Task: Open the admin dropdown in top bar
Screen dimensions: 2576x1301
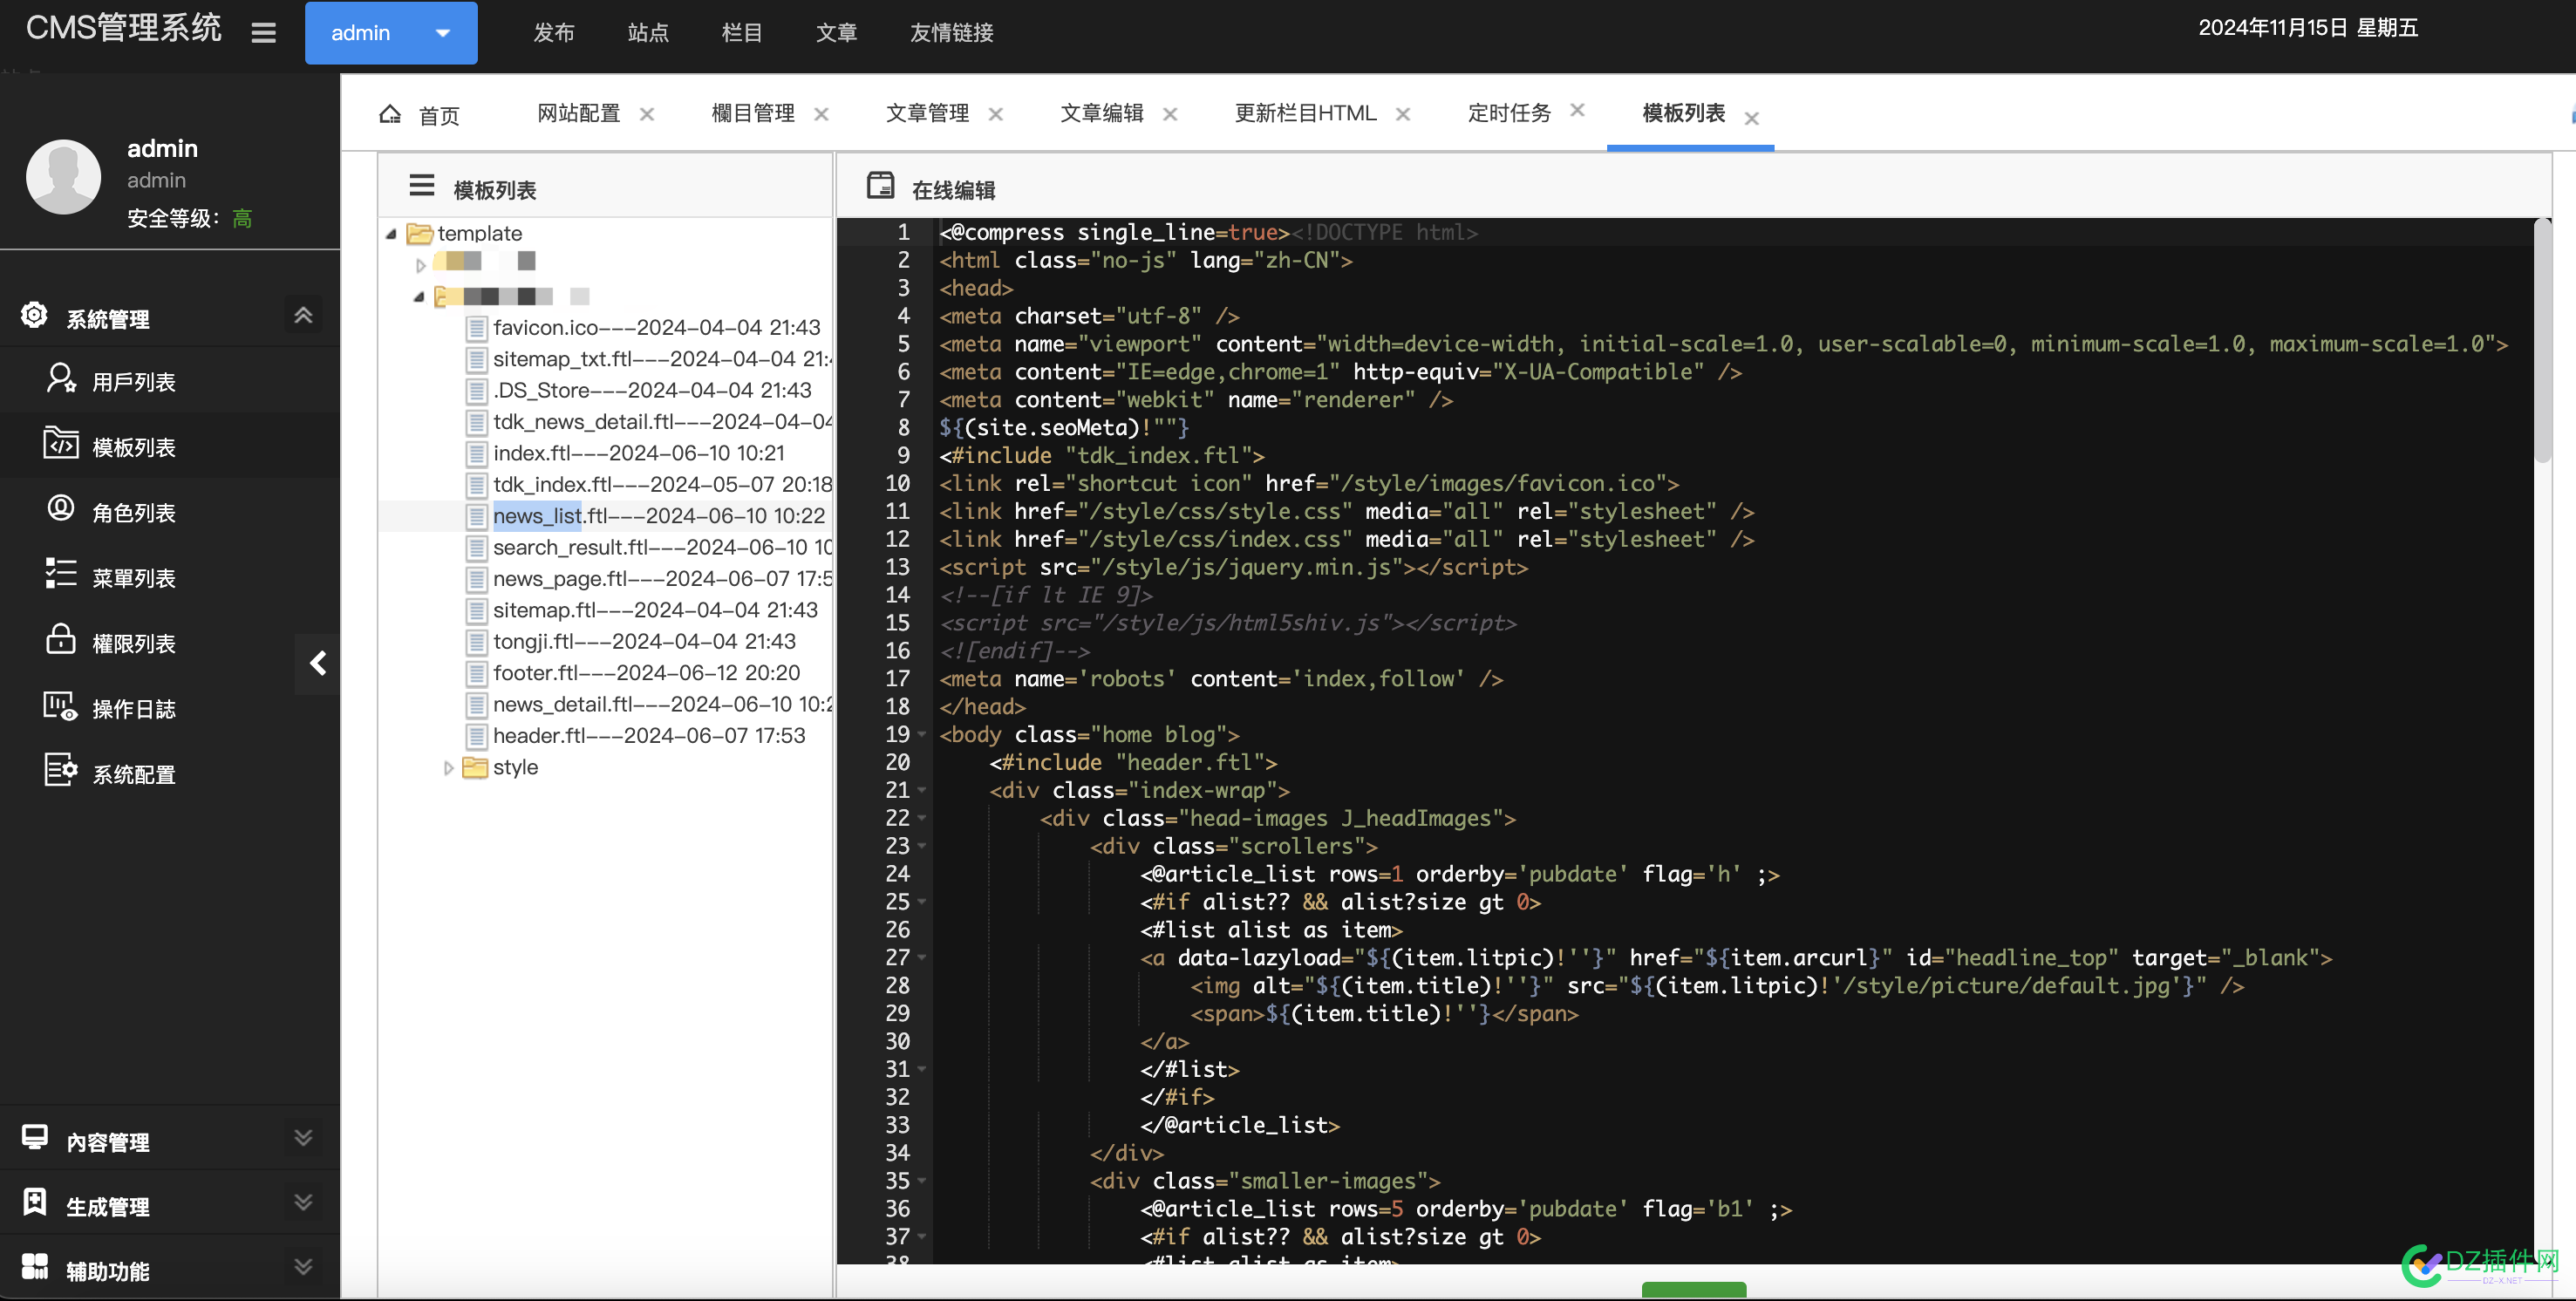Action: pos(391,33)
